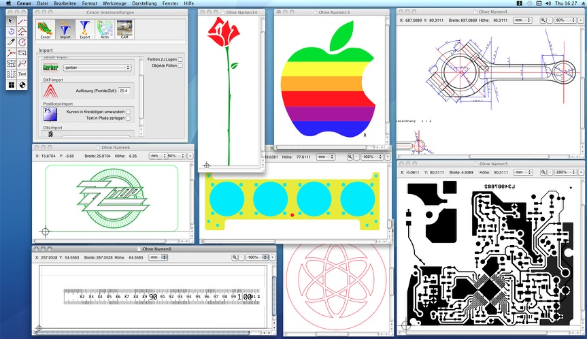Viewport: 587px width, 339px height.
Task: Click the Cenon general preferences icon
Action: tap(45, 29)
